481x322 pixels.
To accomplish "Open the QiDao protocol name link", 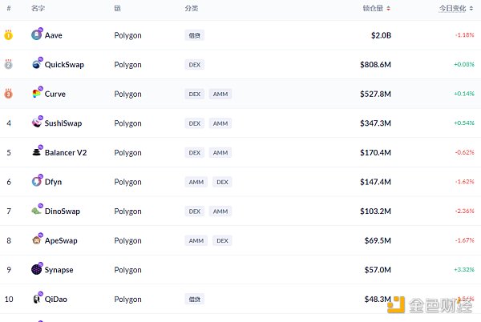I will coord(56,299).
